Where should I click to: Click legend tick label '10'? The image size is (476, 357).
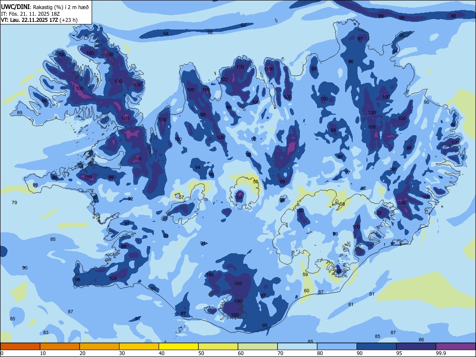point(43,353)
